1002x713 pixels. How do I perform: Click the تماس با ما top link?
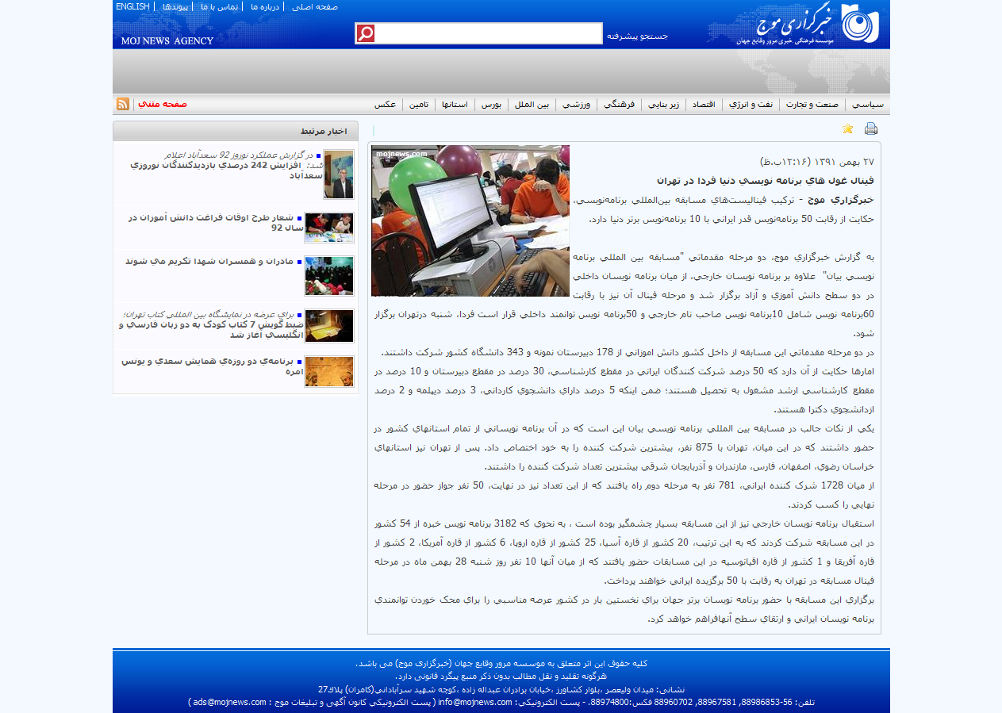tap(219, 6)
